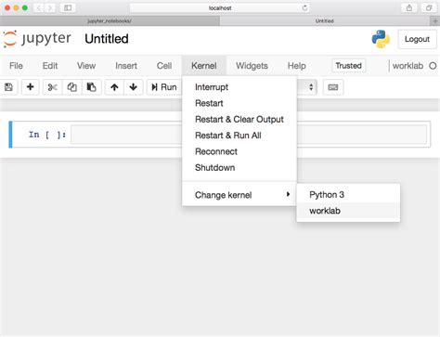This screenshot has width=440, height=337.
Task: Cut selected cell with scissors icon
Action: (52, 87)
